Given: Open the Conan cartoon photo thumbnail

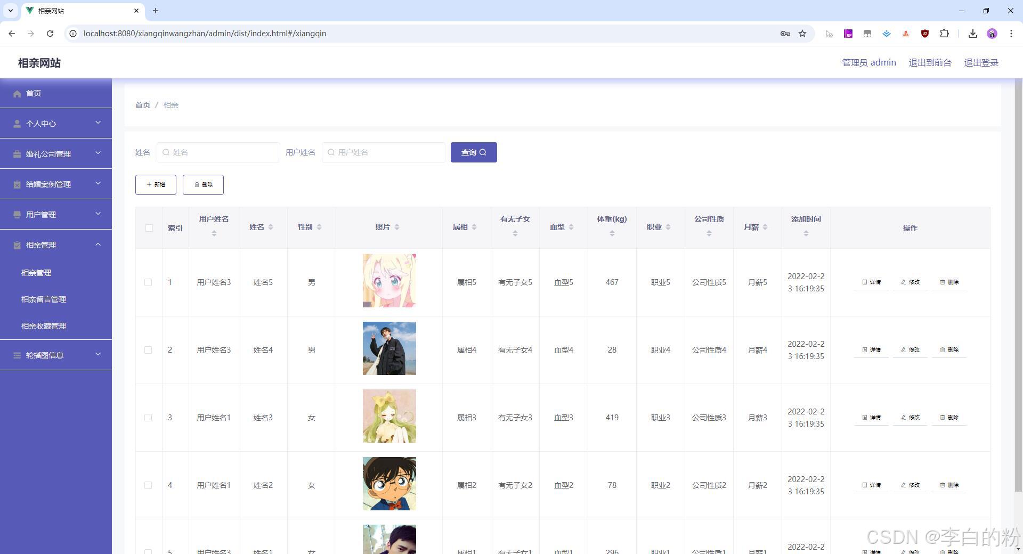Looking at the screenshot, I should (389, 484).
